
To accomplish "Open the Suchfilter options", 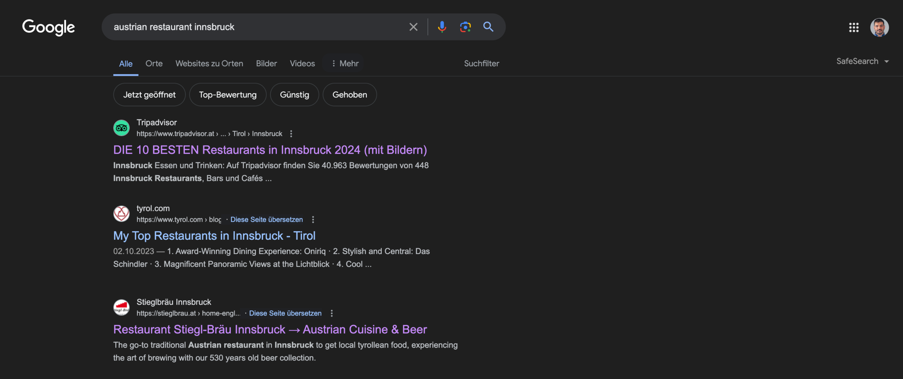I will tap(481, 63).
